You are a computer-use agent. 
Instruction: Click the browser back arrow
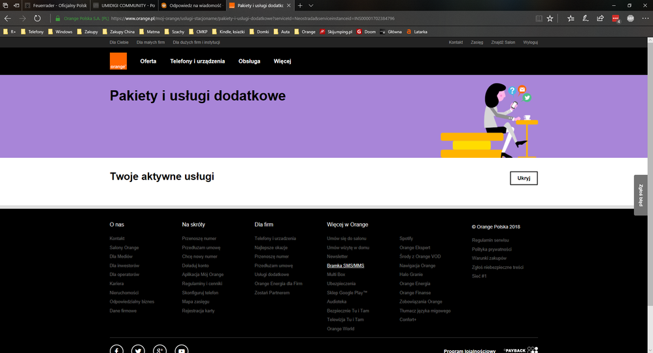coord(8,18)
